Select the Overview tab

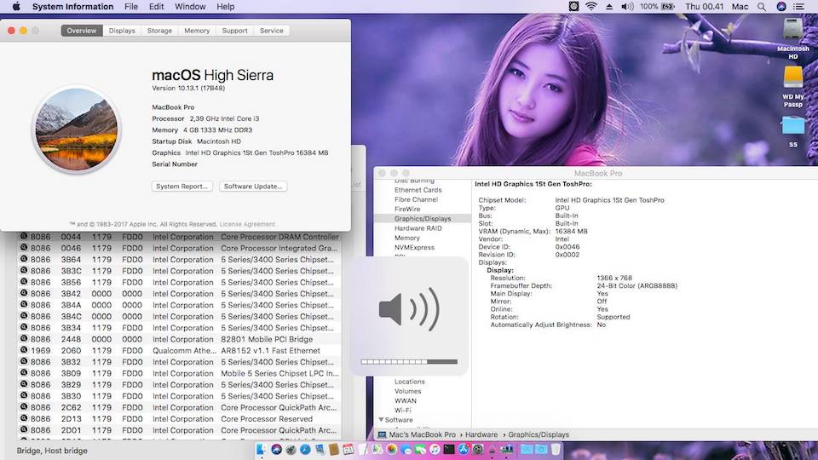point(82,31)
